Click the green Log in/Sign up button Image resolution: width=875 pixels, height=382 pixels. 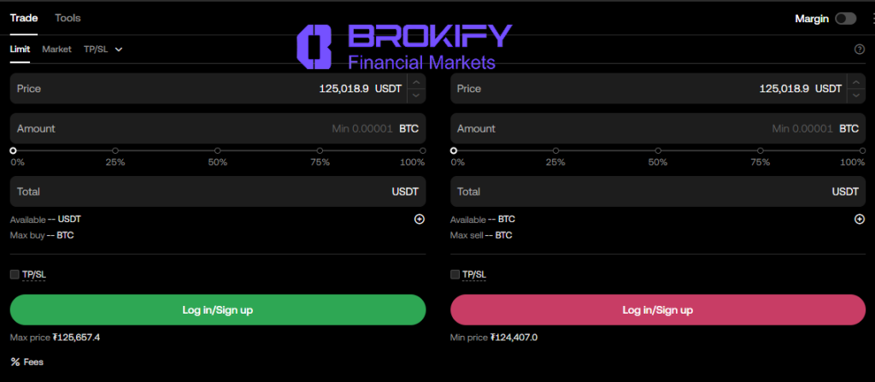pyautogui.click(x=218, y=309)
